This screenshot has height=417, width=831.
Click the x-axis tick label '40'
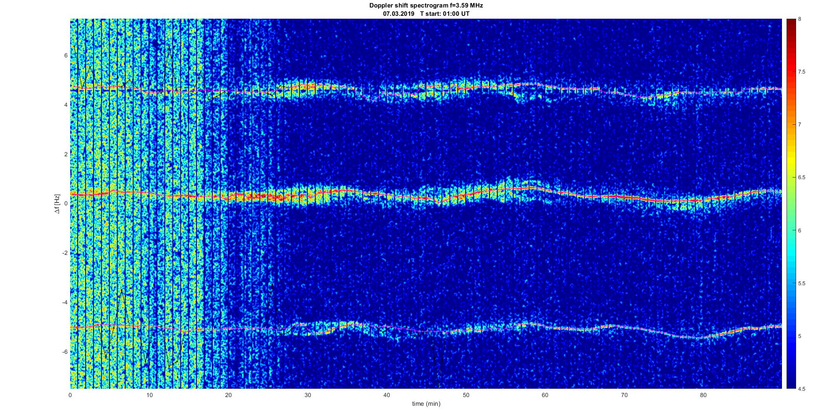tap(386, 395)
